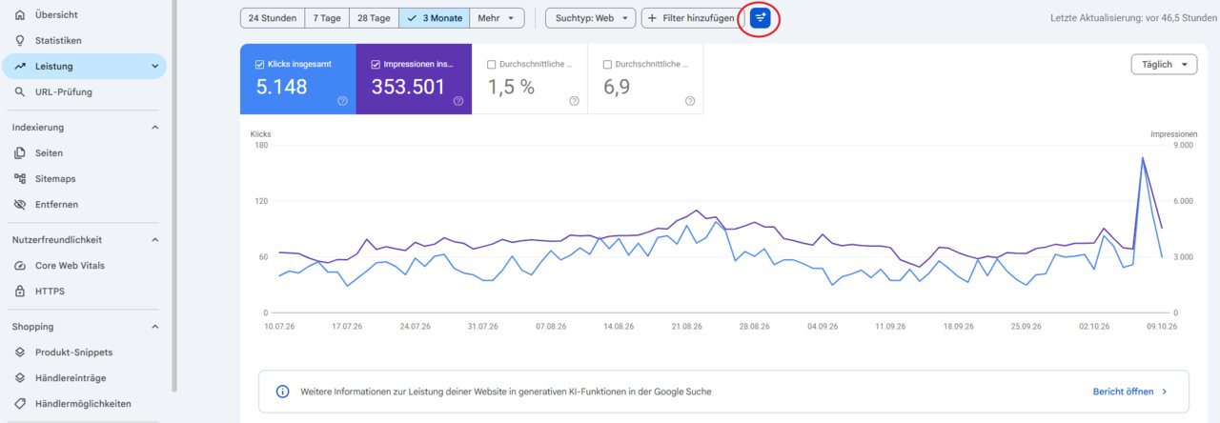Toggle the Klicks insgesamt checkbox
Screen dimensions: 1220x423
[260, 65]
